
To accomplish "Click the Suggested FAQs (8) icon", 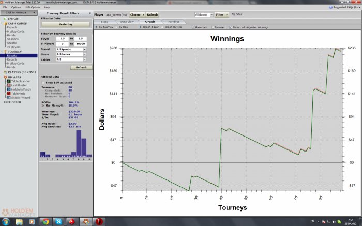I will [330, 7].
